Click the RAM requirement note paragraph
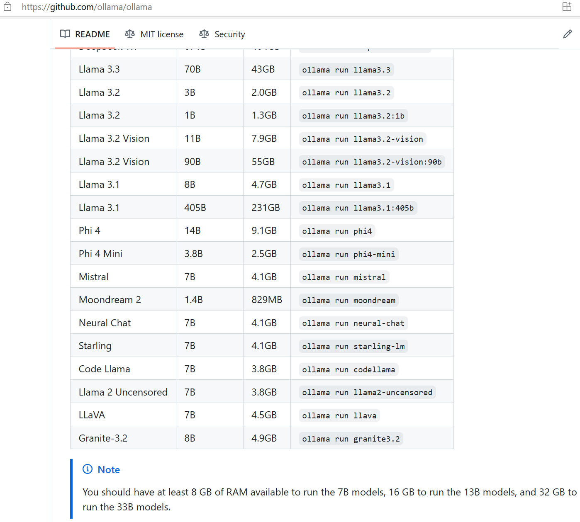580x522 pixels. (329, 500)
